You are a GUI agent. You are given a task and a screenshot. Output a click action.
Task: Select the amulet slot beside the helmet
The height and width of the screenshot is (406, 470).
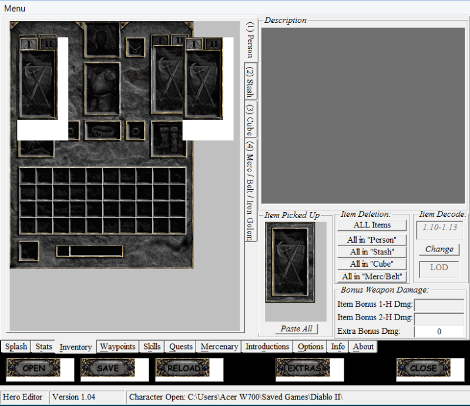coord(136,47)
